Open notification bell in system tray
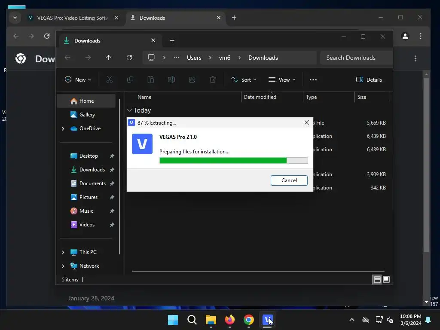 (x=428, y=320)
